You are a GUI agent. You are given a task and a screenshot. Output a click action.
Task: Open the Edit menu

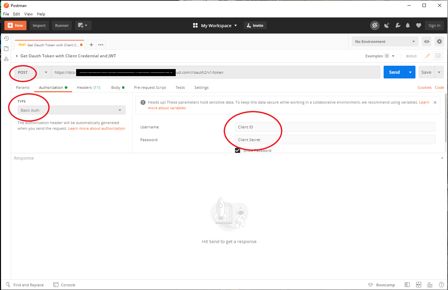16,14
